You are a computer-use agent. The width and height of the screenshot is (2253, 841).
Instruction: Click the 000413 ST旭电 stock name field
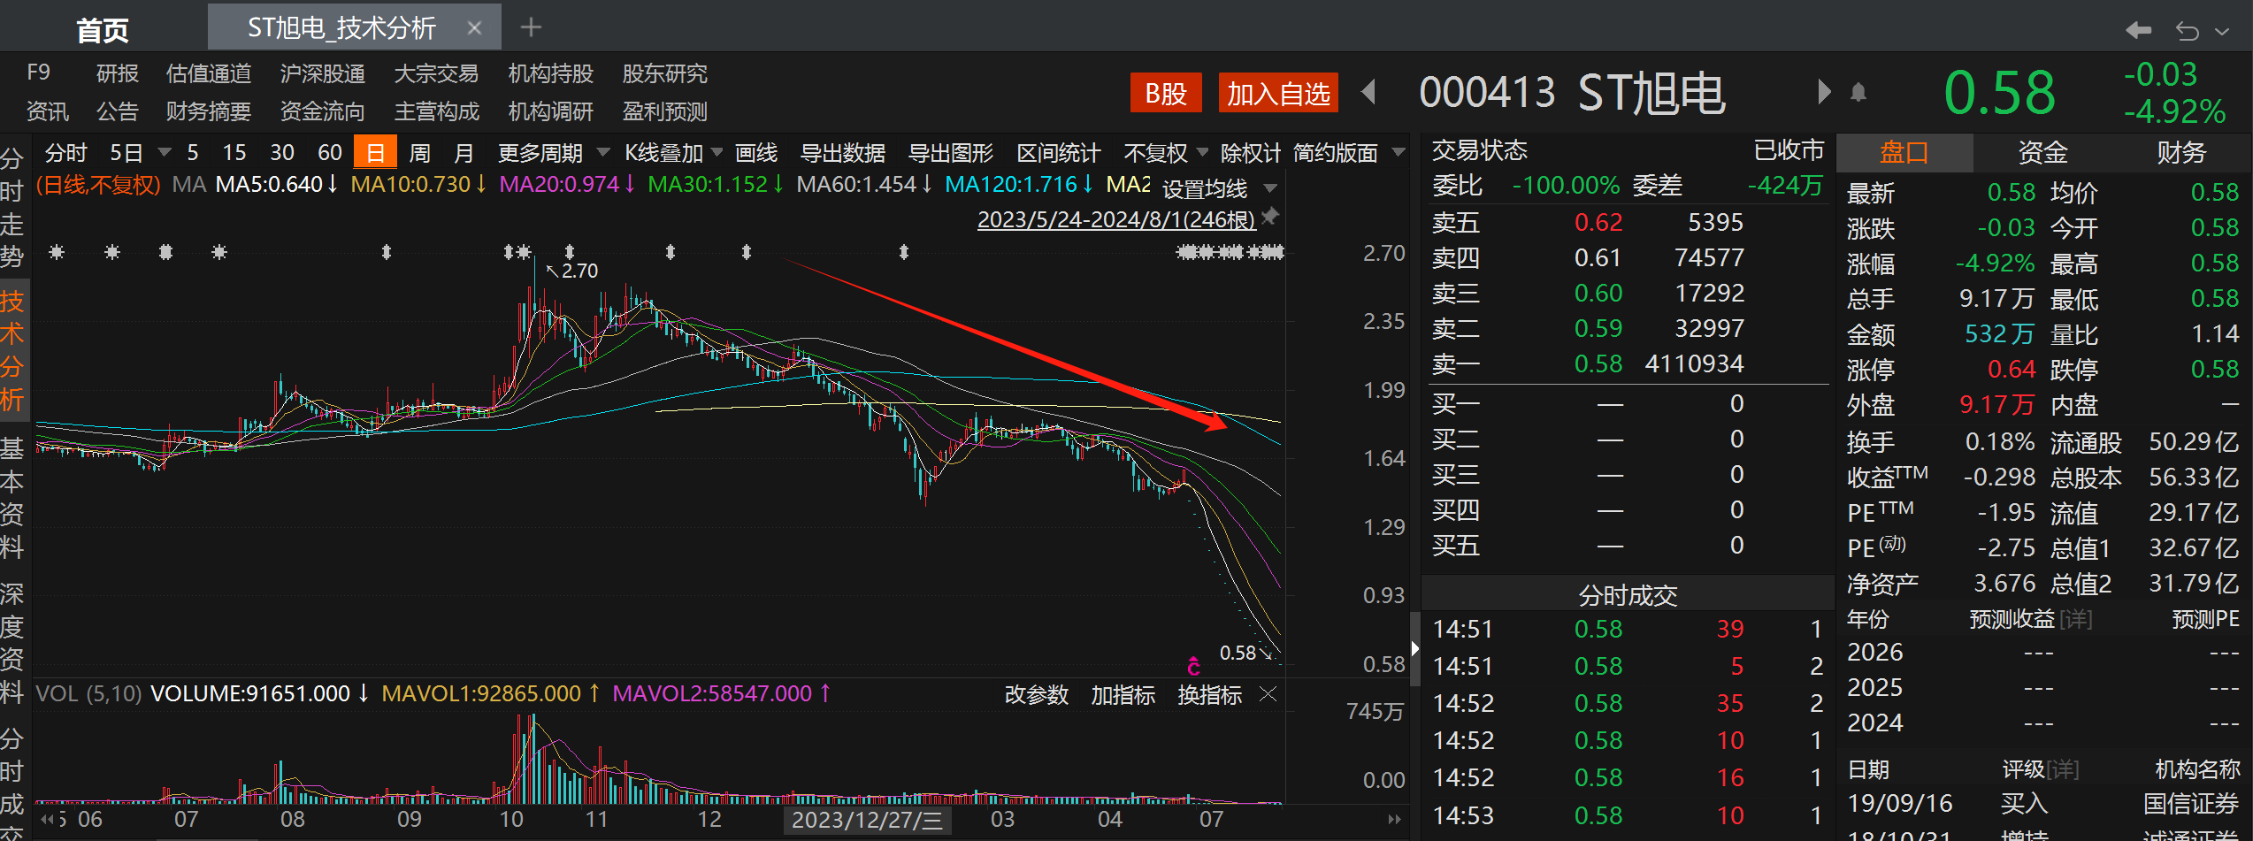pos(1573,93)
